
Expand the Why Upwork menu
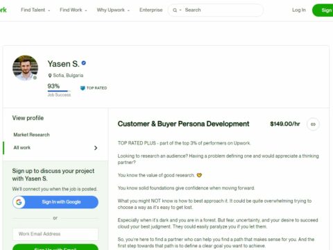click(x=113, y=10)
